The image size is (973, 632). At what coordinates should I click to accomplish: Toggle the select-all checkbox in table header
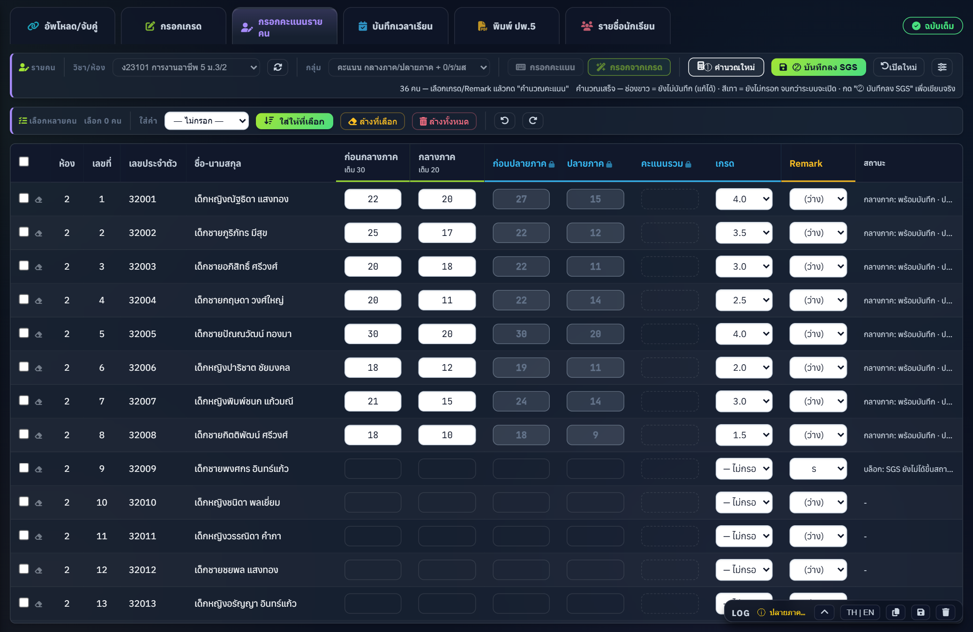click(x=24, y=162)
